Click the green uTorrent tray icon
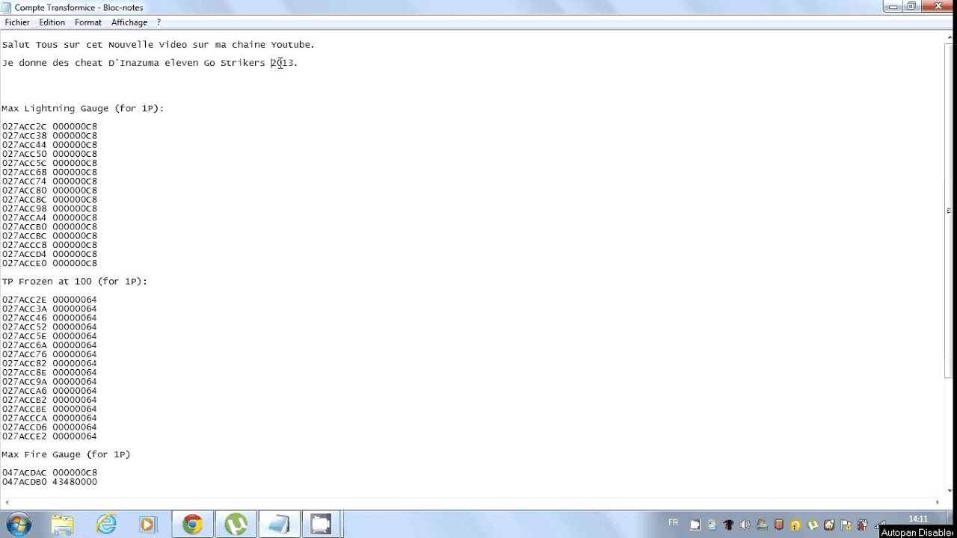 [x=813, y=525]
